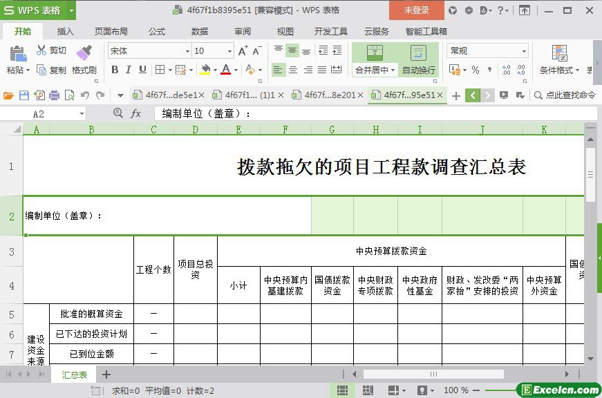This screenshot has width=602, height=398.
Task: Click the Merge and Center (合并居中) icon
Action: [374, 53]
